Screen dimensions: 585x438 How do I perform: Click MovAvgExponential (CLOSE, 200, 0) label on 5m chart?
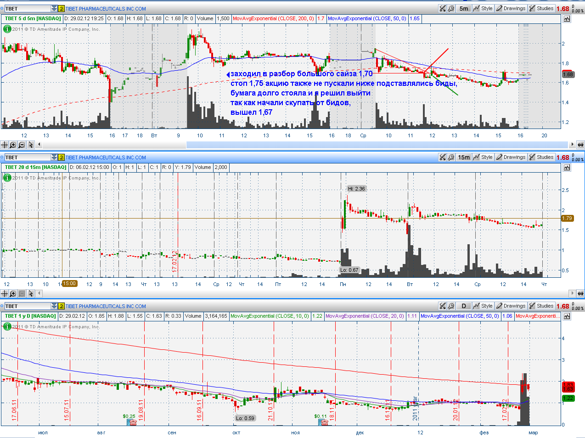tap(273, 19)
